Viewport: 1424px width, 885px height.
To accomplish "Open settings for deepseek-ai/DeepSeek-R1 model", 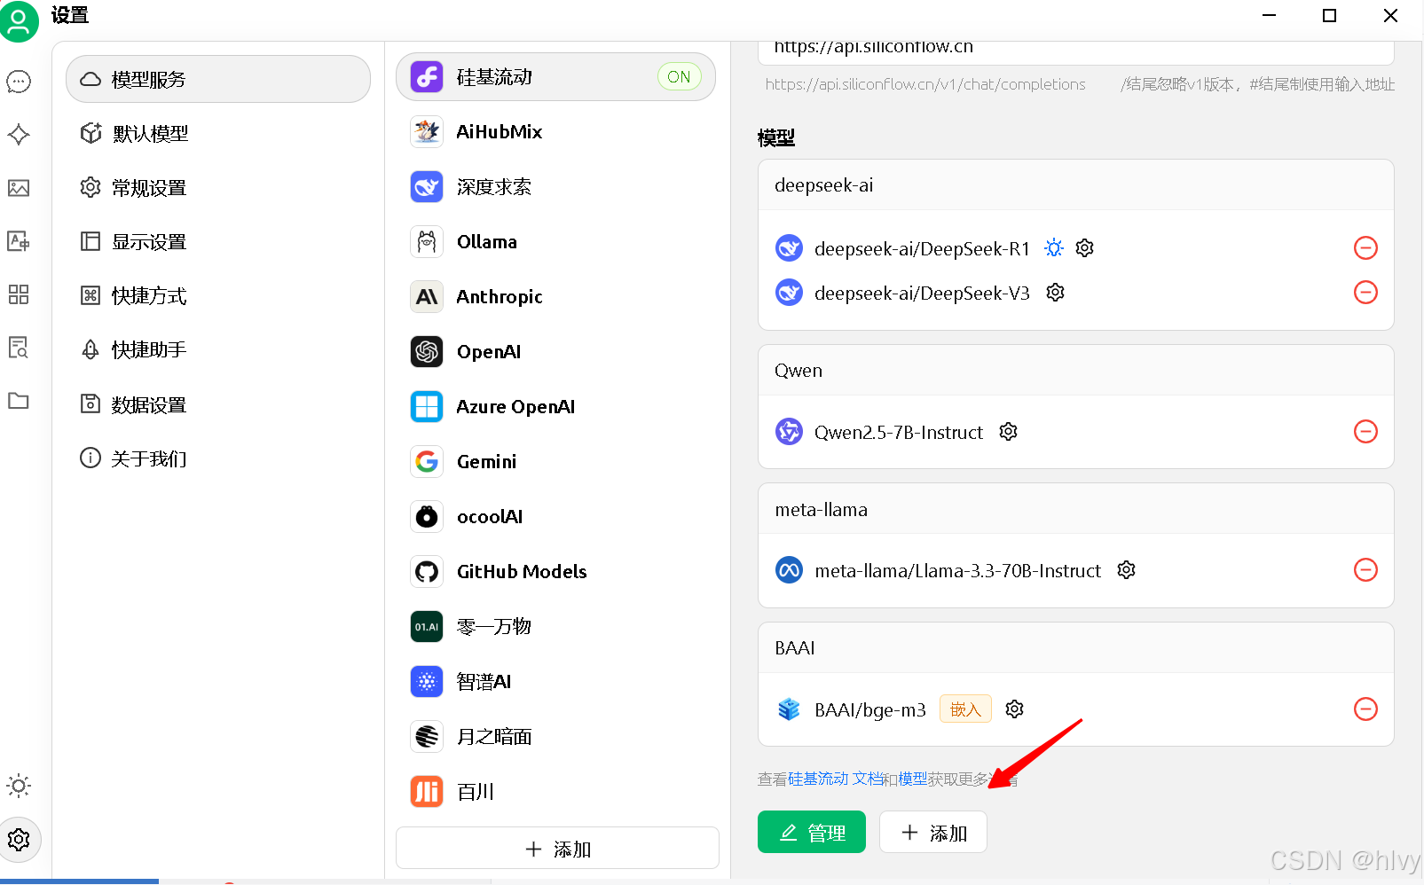I will [x=1084, y=248].
